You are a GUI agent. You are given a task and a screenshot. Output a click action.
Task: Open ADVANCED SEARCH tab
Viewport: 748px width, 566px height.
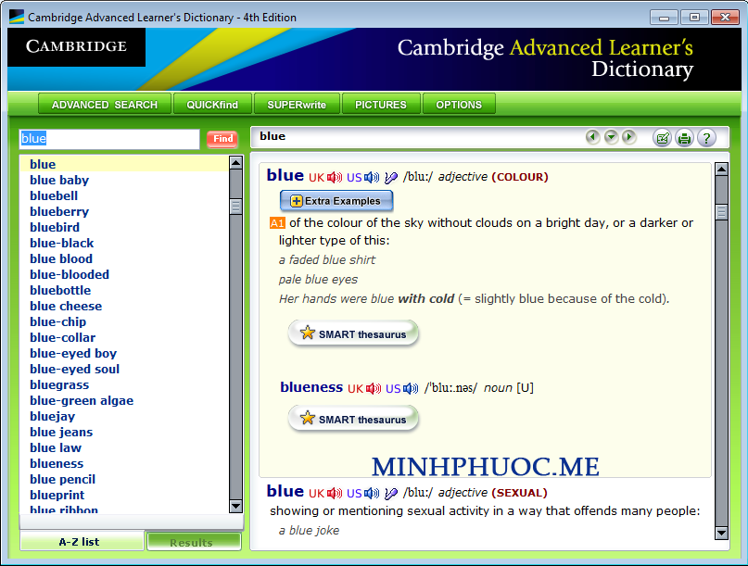click(105, 105)
